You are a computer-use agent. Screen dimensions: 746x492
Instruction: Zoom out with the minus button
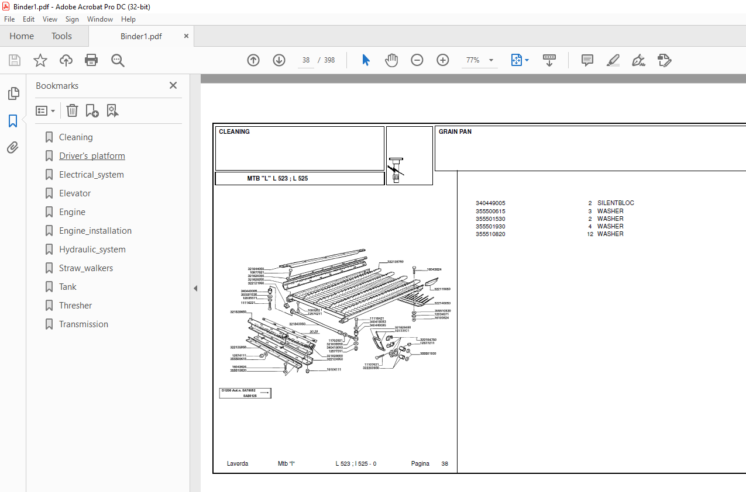point(417,60)
